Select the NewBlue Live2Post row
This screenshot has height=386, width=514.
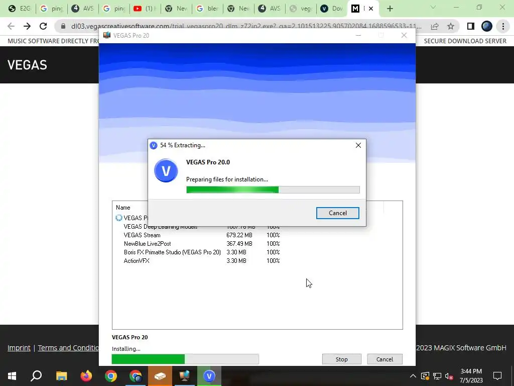pyautogui.click(x=202, y=244)
